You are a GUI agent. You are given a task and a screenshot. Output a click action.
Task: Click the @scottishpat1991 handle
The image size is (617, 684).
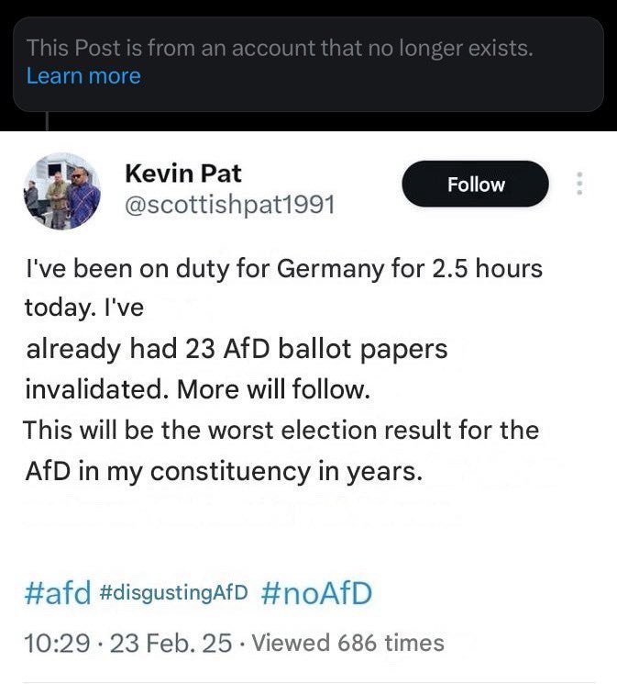click(x=230, y=204)
